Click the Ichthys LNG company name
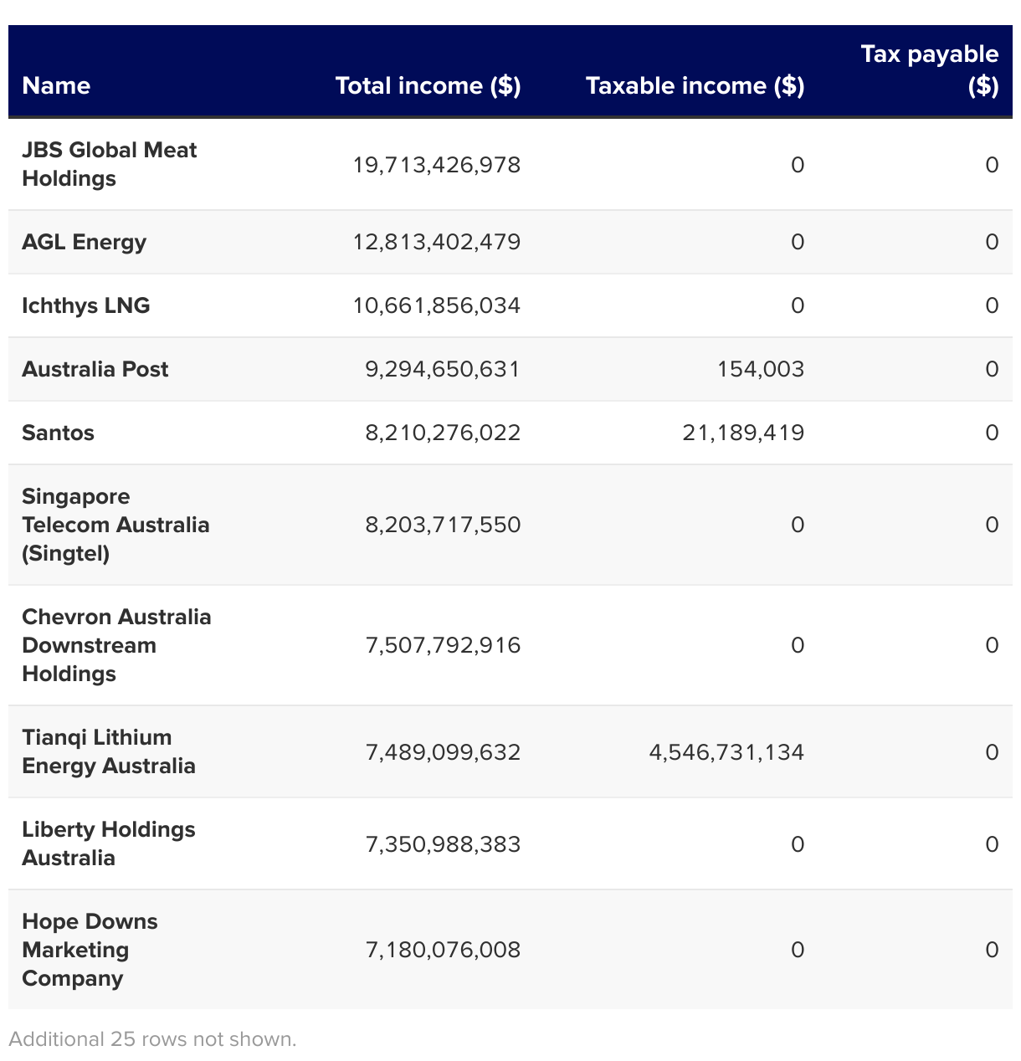This screenshot has width=1021, height=1061. pos(85,305)
